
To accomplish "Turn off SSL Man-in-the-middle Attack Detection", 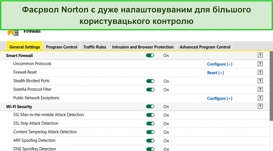I will [x=150, y=115].
